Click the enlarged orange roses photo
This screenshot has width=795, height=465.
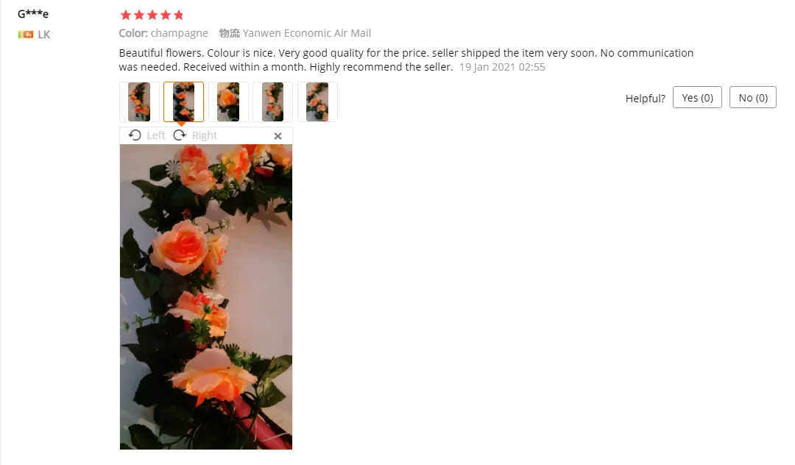click(x=206, y=297)
